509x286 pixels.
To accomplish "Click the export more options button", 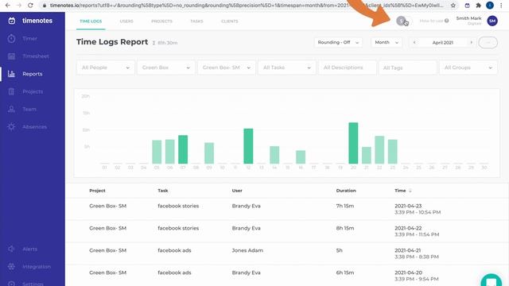I will [x=488, y=42].
